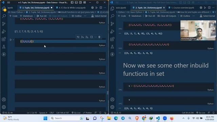
Task: Open Thunder Client icon in right window
Action: (x=112, y=54)
